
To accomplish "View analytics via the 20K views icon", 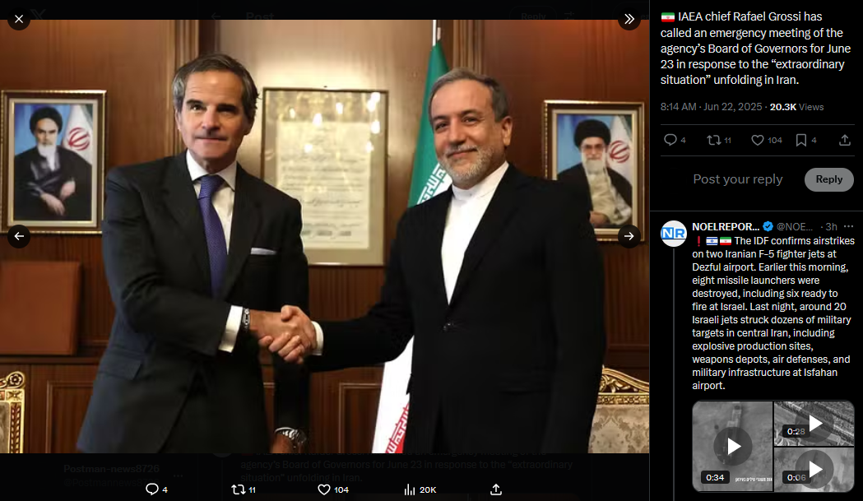I will [410, 489].
